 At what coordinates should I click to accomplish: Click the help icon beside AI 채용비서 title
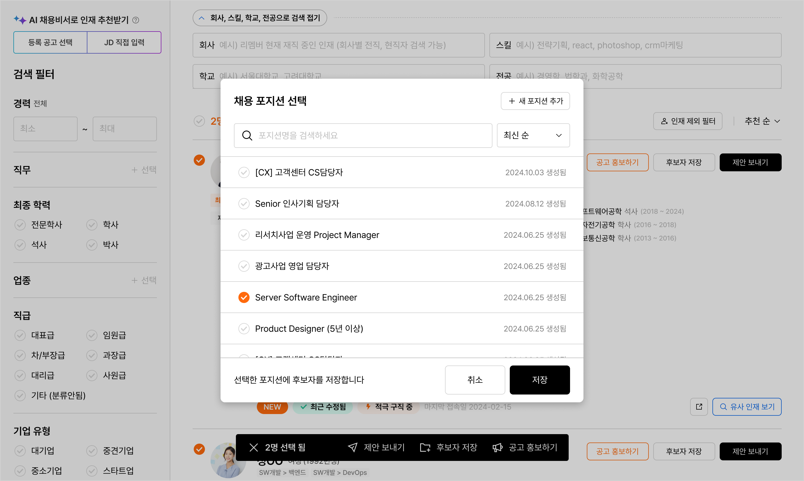pos(136,20)
